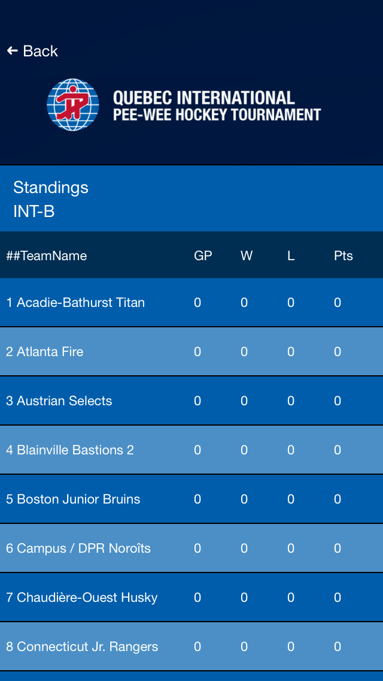Tap the Back arrow icon
This screenshot has height=681, width=383.
[12, 51]
